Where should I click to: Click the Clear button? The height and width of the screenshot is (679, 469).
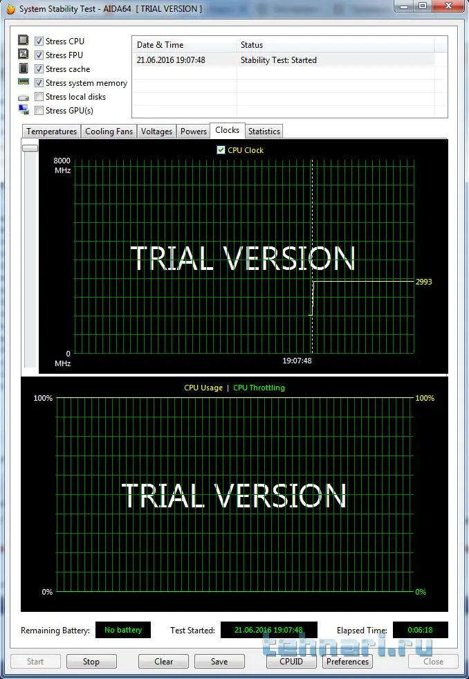click(x=163, y=661)
